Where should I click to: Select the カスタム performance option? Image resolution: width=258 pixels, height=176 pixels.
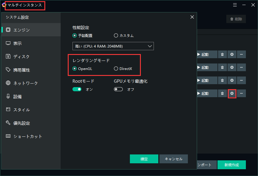pos(116,36)
